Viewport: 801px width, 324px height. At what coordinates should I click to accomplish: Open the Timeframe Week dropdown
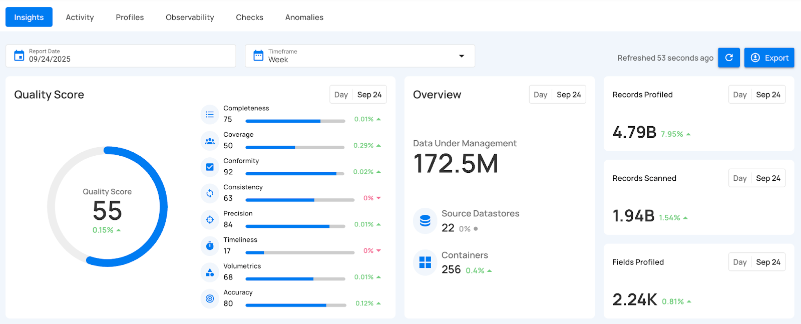coord(359,56)
